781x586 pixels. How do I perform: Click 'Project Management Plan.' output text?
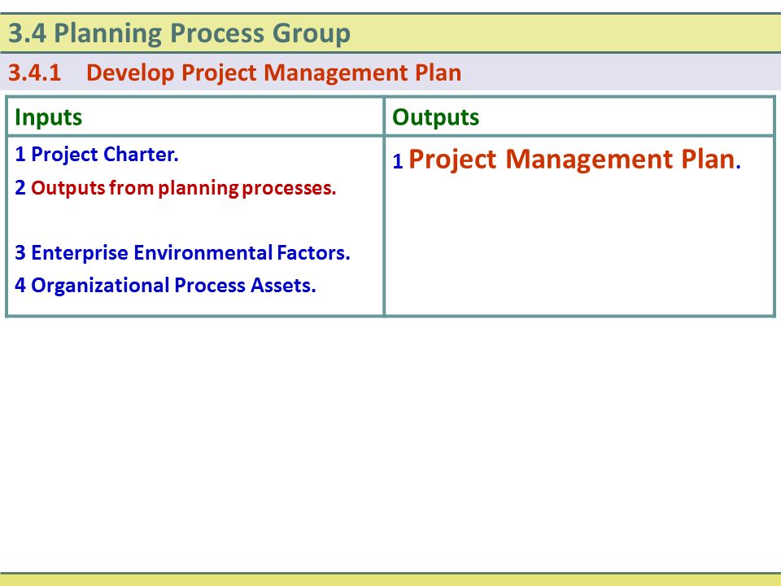pos(575,160)
